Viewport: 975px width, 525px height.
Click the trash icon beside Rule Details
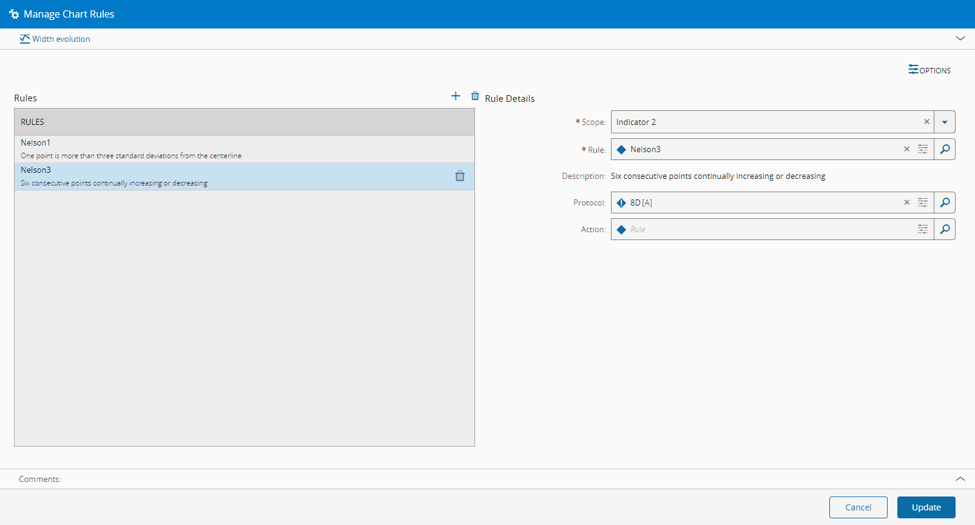tap(475, 96)
